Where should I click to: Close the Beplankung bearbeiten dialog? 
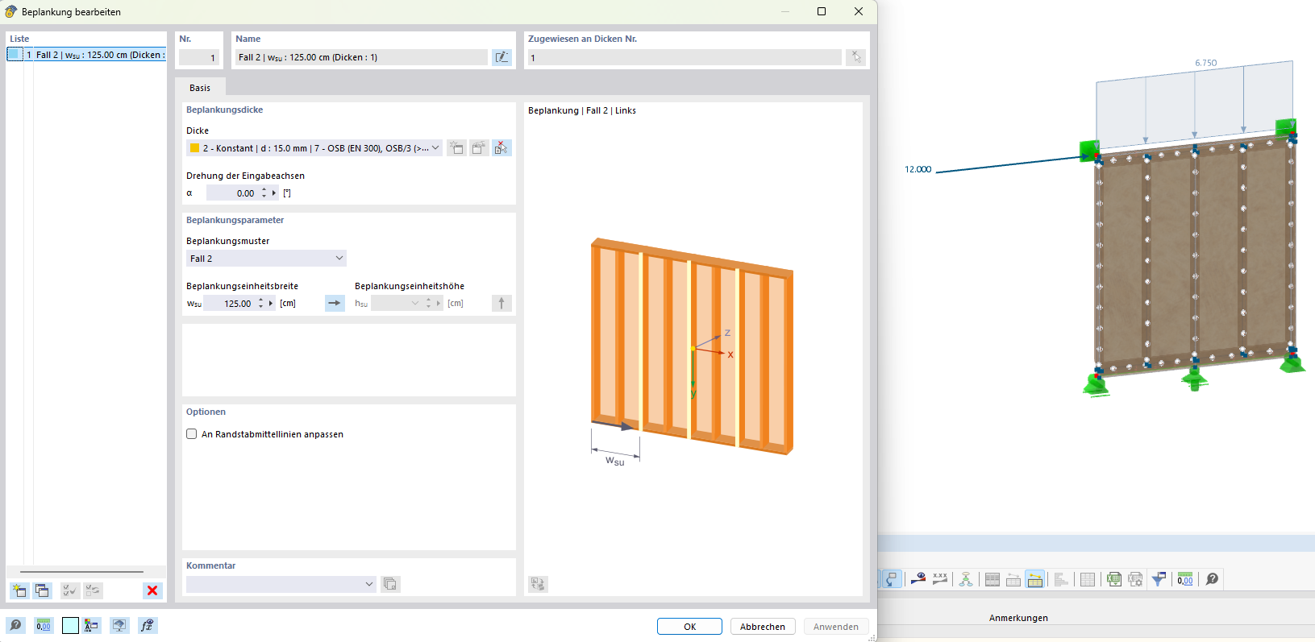click(859, 11)
